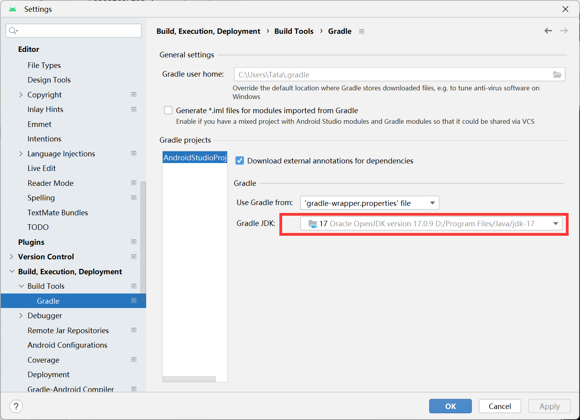Click the project-level icon next to Remote Jar Repositories

(134, 330)
